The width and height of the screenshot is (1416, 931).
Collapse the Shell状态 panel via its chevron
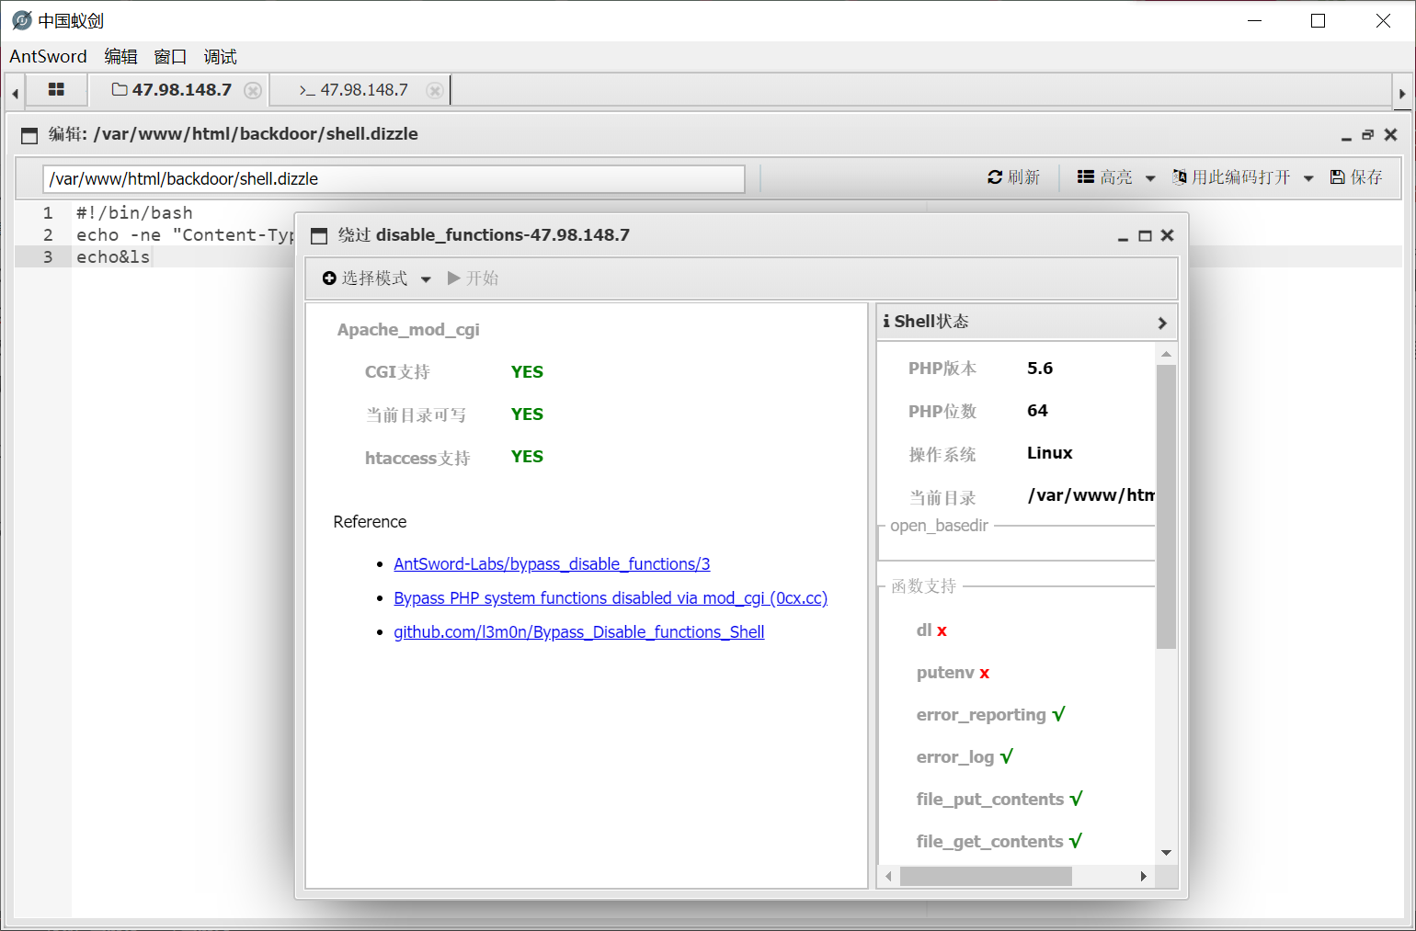click(x=1162, y=322)
